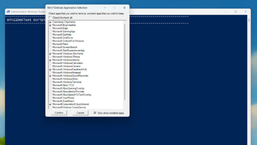The image size is (257, 145).
Task: Uncheck Microsoft.WindowsFeedbackHub checkbox
Action: pyautogui.click(x=50, y=69)
